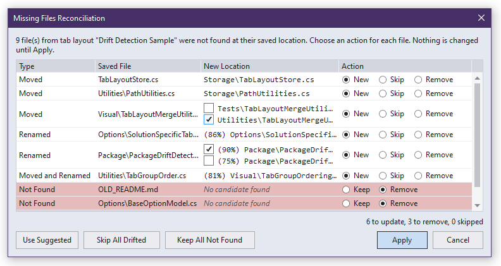
Task: Click the '6 to update, 3 to remove' summary
Action: pos(424,222)
